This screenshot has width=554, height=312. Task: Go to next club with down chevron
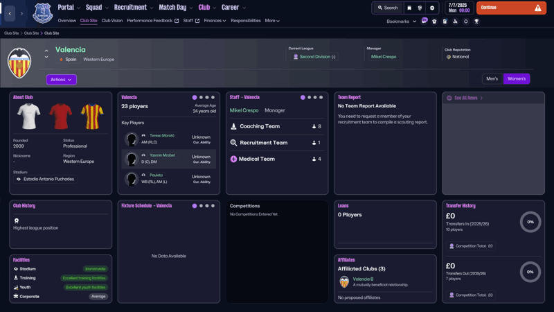[46, 57]
